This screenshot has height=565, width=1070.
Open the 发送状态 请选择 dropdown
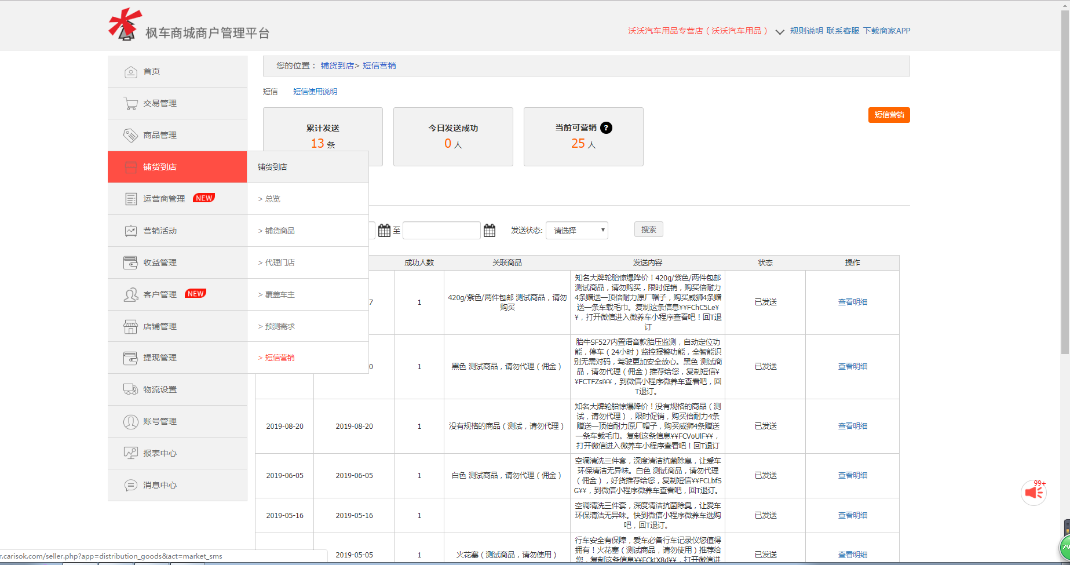tap(576, 230)
